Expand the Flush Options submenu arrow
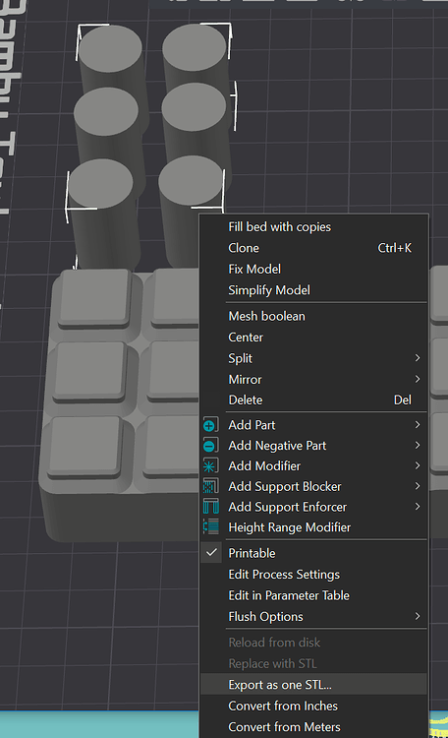Image resolution: width=448 pixels, height=738 pixels. 417,617
